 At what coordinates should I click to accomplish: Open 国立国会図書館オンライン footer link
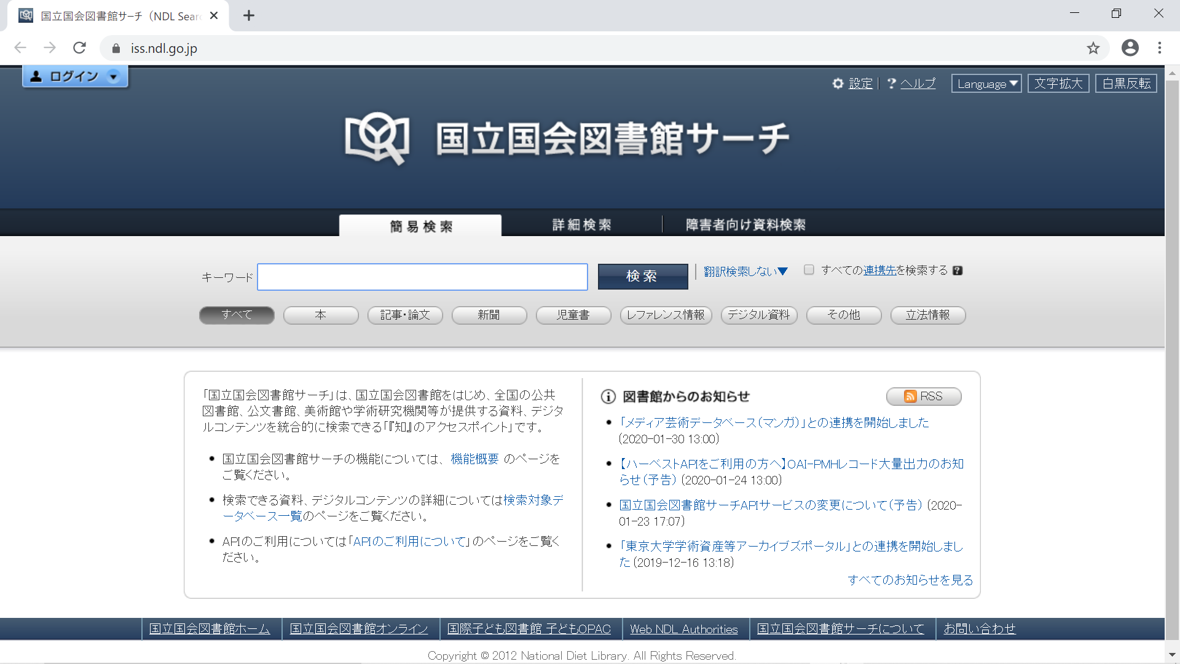359,629
